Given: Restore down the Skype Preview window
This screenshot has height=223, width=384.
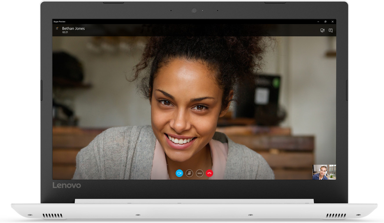Looking at the screenshot, I should tap(325, 22).
